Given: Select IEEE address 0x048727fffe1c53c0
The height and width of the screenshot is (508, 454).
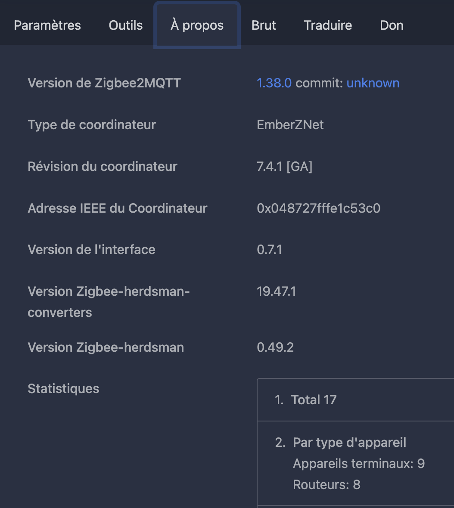Looking at the screenshot, I should coord(319,208).
